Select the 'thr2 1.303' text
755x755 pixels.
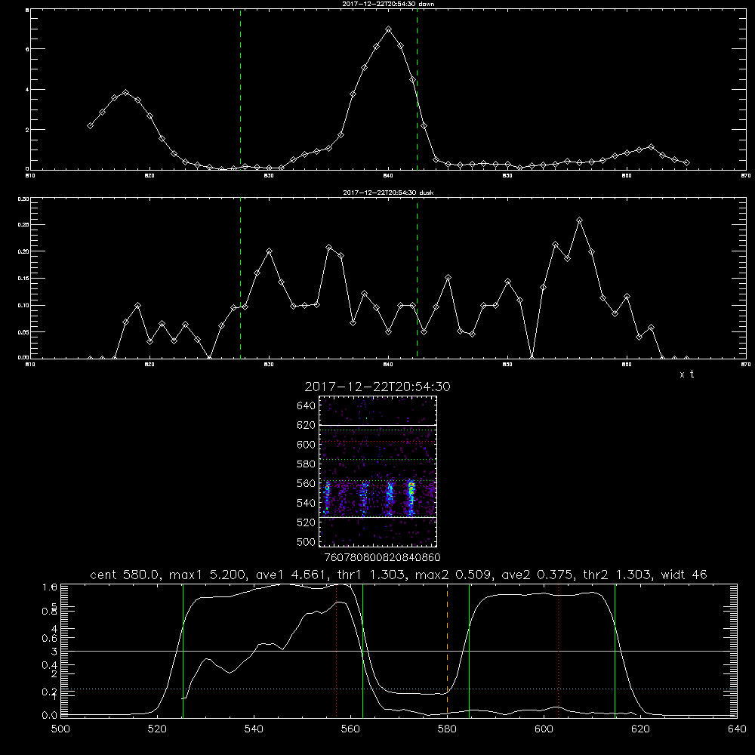pyautogui.click(x=618, y=575)
